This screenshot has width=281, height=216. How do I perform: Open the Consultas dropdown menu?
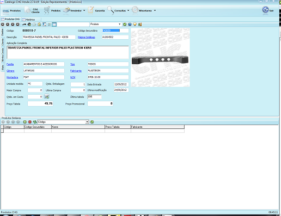coord(128,10)
